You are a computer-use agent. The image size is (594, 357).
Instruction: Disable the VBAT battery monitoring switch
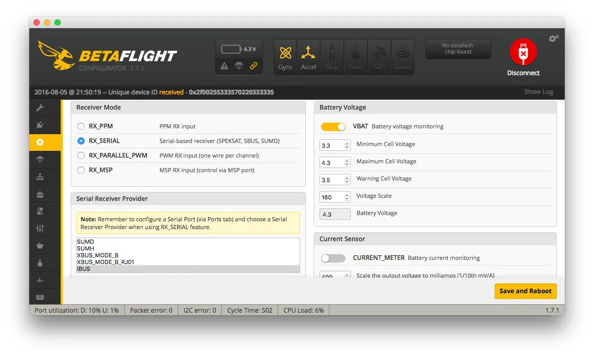click(333, 127)
